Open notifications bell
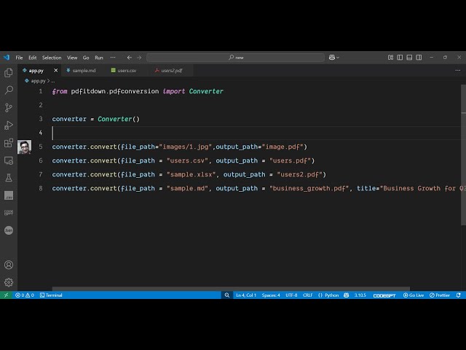Viewport: 466px width, 350px height. tap(459, 295)
